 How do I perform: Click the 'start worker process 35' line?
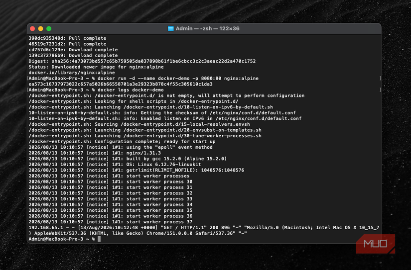111,211
